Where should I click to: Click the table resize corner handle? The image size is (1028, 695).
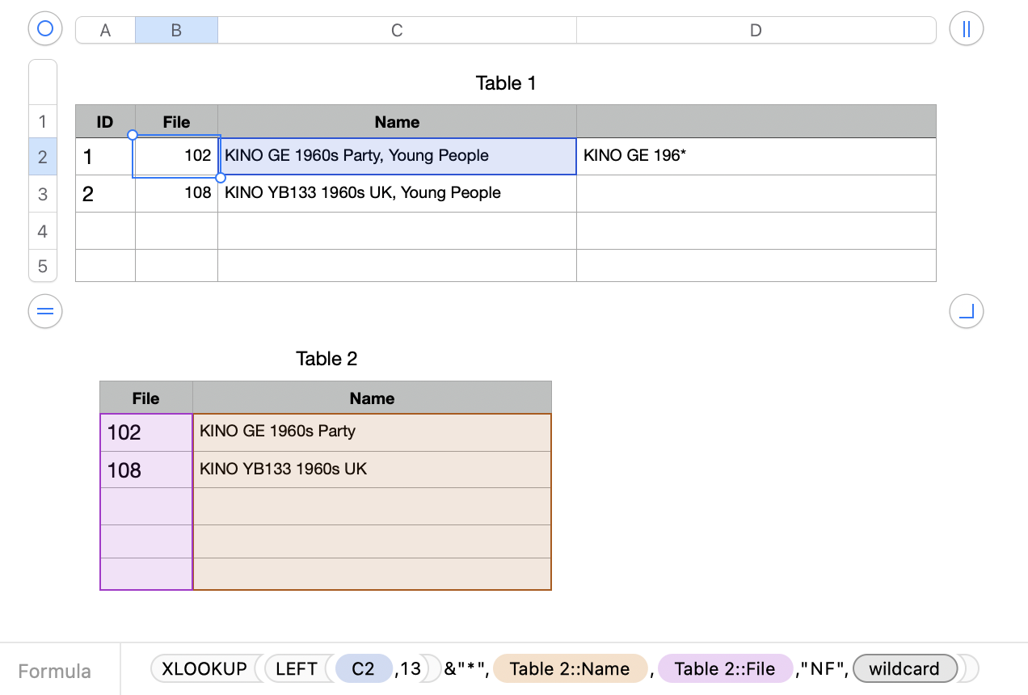[x=966, y=311]
